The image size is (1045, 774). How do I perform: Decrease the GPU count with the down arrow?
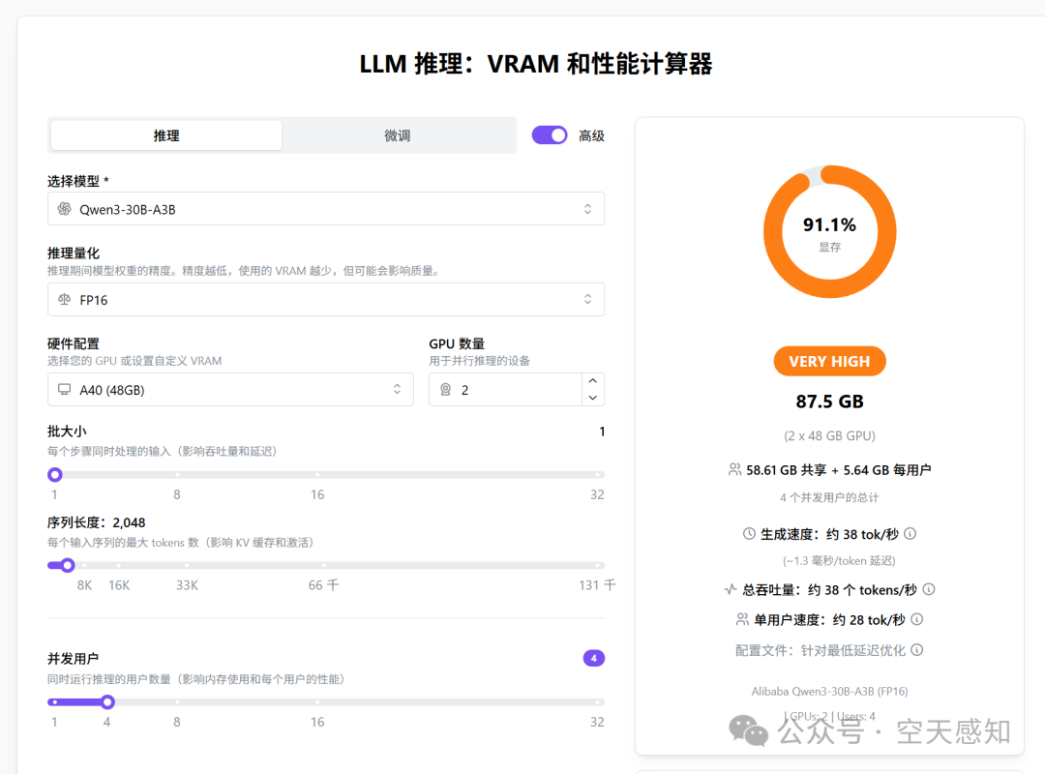(x=592, y=398)
